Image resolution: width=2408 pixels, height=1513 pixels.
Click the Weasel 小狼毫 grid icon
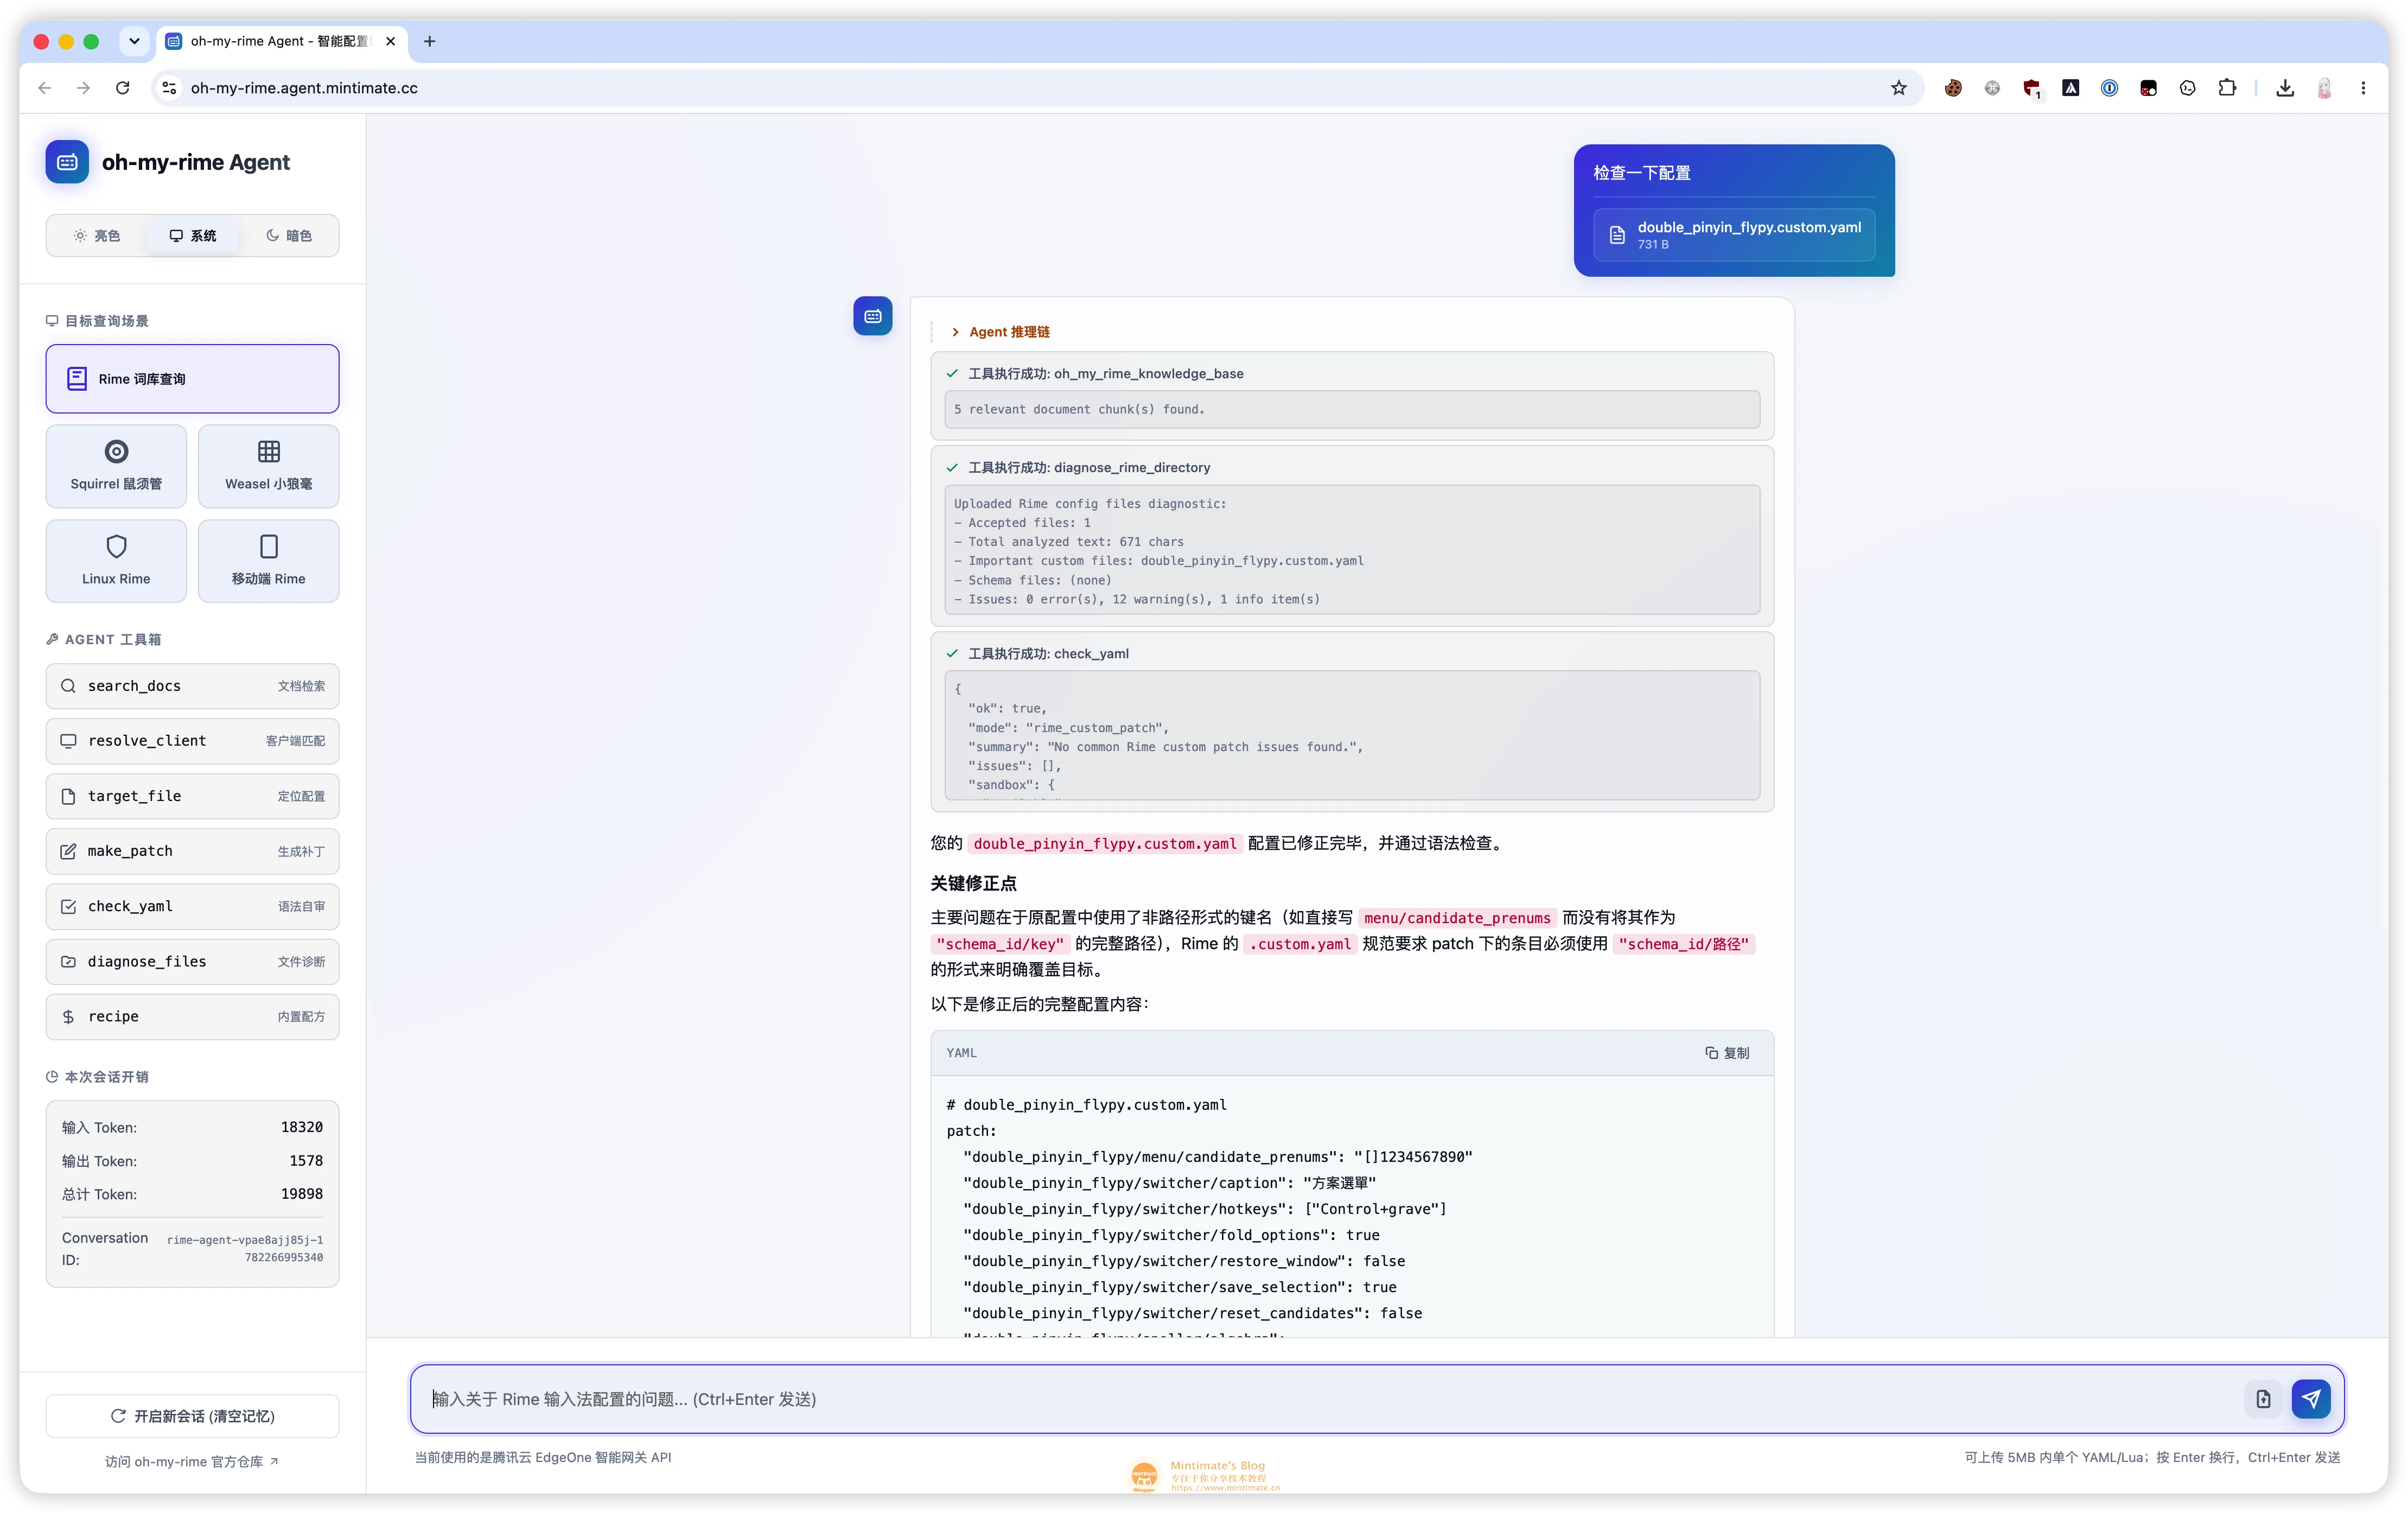pyautogui.click(x=268, y=451)
